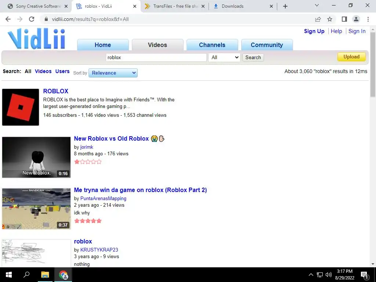Open the notifications center icon
This screenshot has width=376, height=282.
pos(365,275)
